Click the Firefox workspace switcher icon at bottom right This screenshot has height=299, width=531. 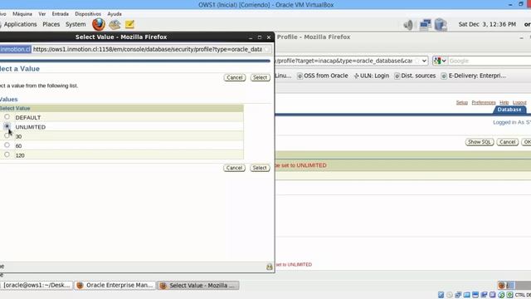(x=501, y=285)
